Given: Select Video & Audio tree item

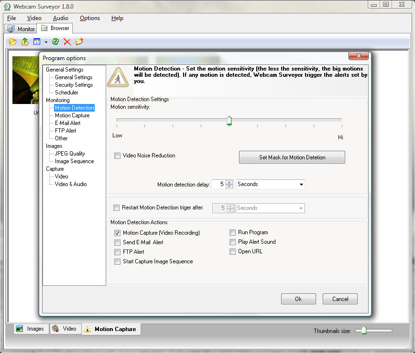Looking at the screenshot, I should click(x=71, y=185).
